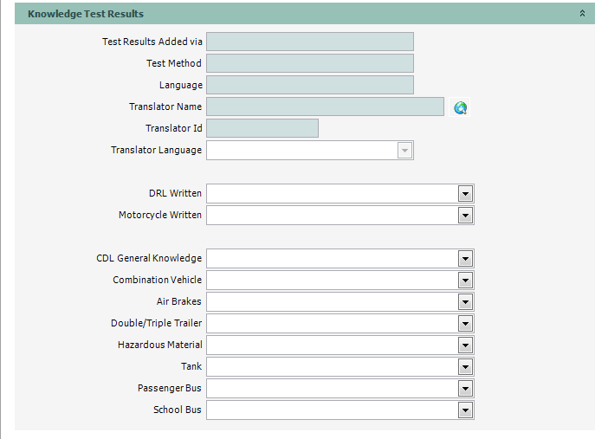Click the Knowledge Test Results header title
The image size is (608, 439).
(86, 14)
